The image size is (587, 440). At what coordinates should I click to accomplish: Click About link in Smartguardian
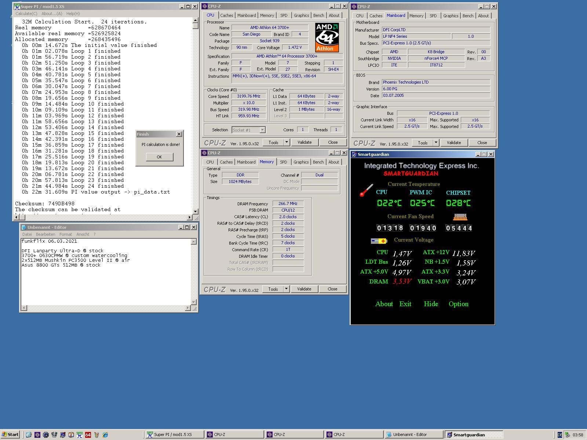click(384, 304)
